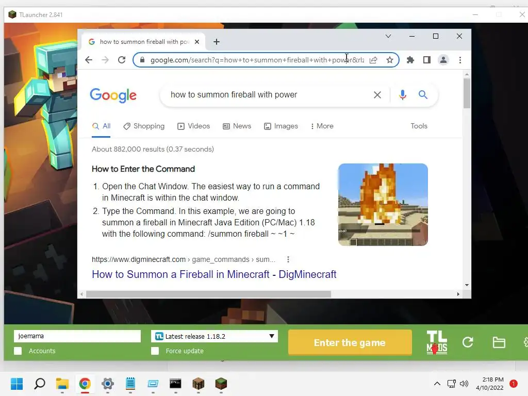Share this page from the address bar
This screenshot has height=396, width=528.
[373, 60]
